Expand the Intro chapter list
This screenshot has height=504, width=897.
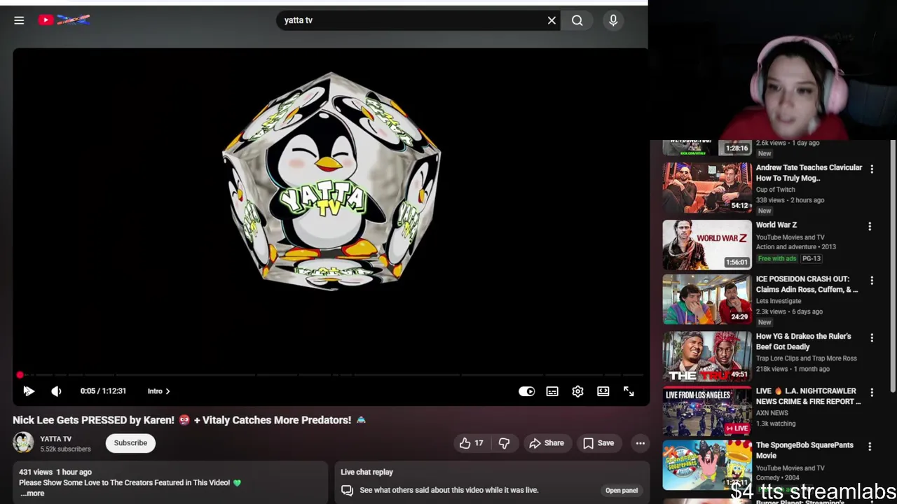click(158, 391)
